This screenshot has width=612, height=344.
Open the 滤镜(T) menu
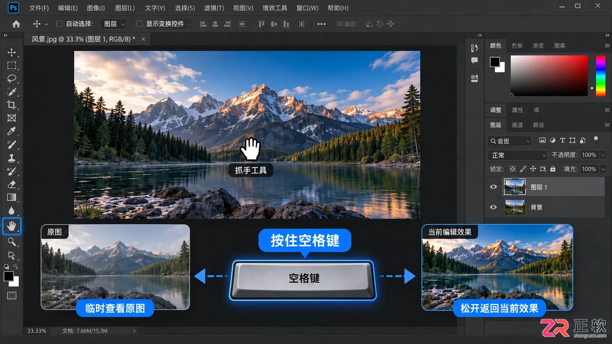click(x=214, y=8)
